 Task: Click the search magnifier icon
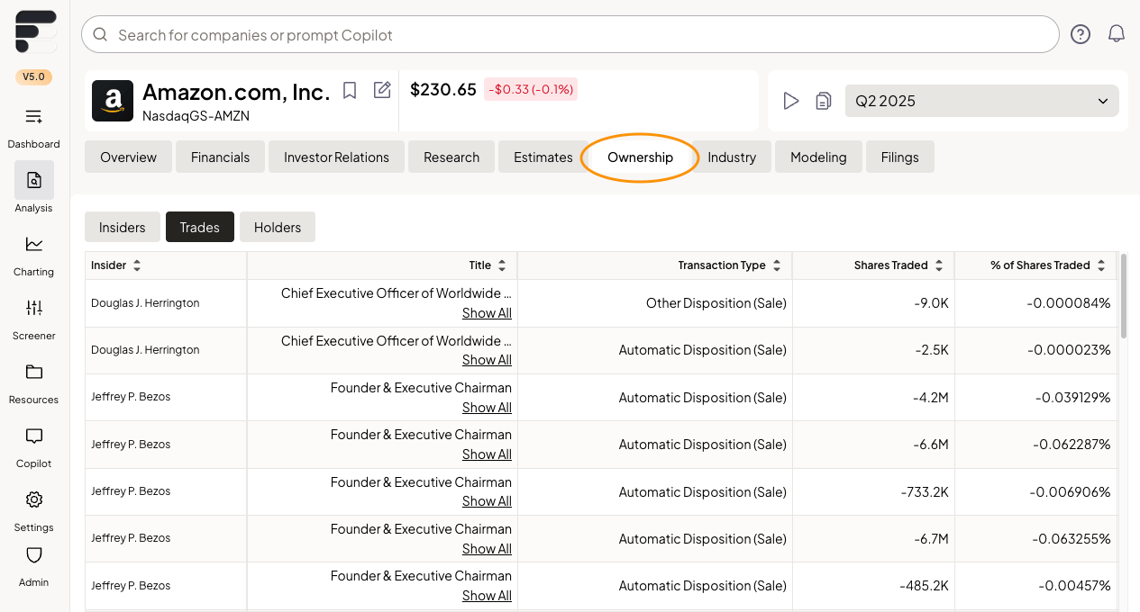pos(100,35)
